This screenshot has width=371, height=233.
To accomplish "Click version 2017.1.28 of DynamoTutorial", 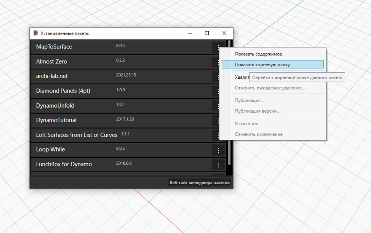I will click(125, 119).
